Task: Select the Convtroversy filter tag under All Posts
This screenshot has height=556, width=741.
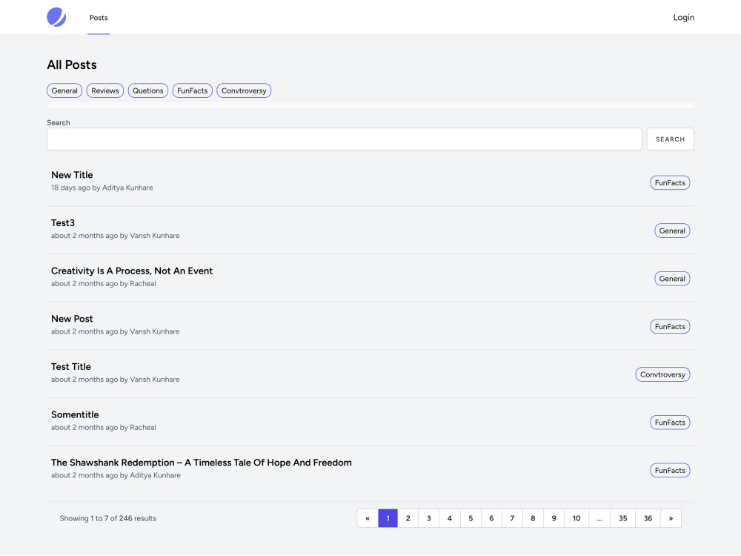Action: [244, 90]
